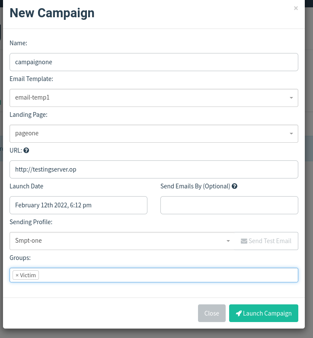The image size is (313, 338).
Task: Expand the Email Template dropdown arrow
Action: coord(291,98)
